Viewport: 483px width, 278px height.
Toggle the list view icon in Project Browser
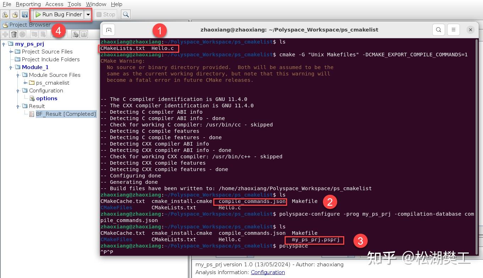[84, 34]
